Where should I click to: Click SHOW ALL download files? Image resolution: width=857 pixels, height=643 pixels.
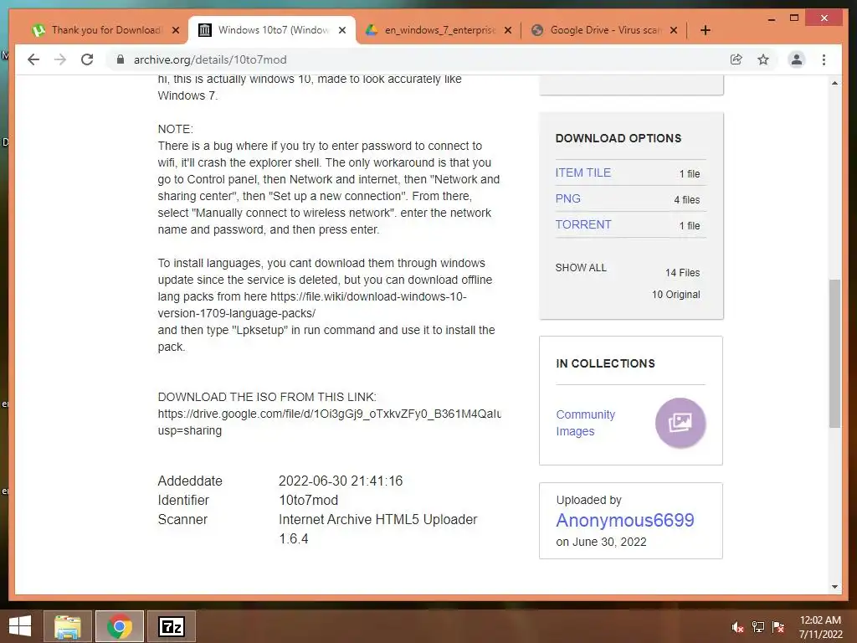pyautogui.click(x=581, y=267)
